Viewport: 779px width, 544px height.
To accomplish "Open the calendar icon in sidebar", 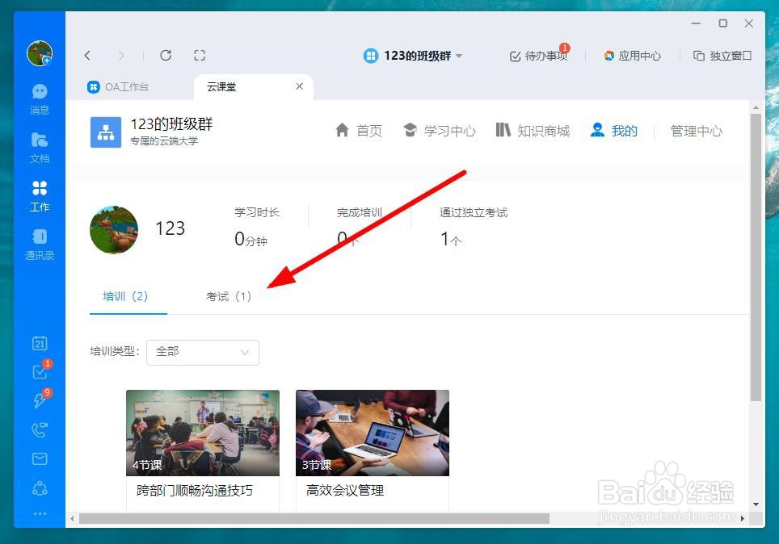I will 40,343.
